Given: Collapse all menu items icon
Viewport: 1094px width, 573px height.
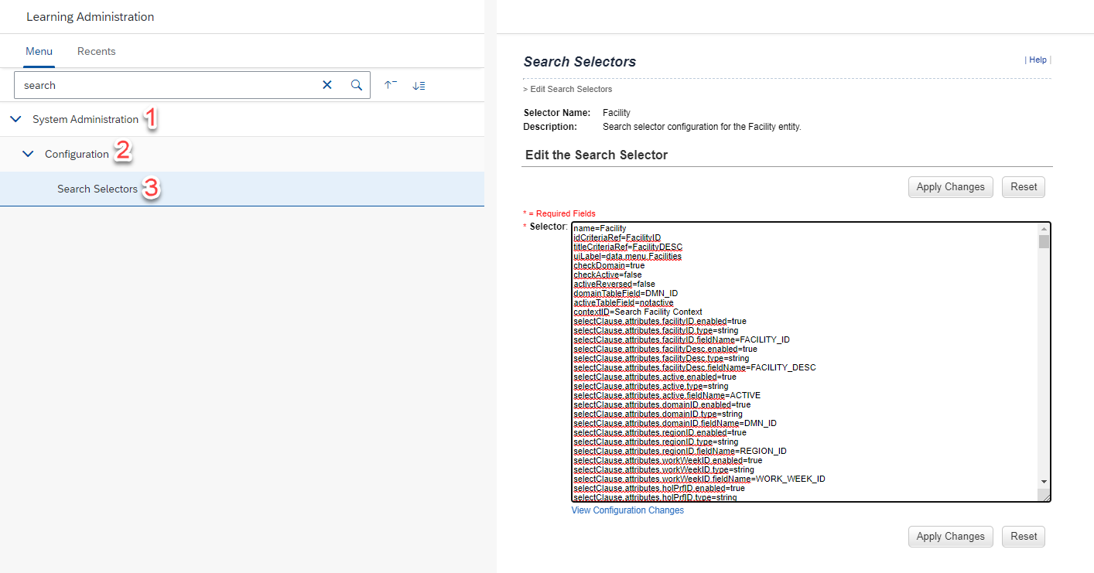Looking at the screenshot, I should 391,85.
